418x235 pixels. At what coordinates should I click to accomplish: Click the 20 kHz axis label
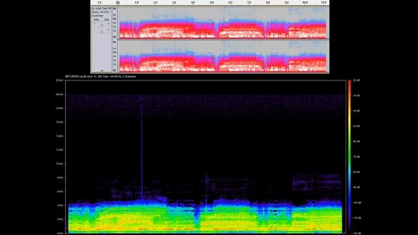[x=59, y=94]
